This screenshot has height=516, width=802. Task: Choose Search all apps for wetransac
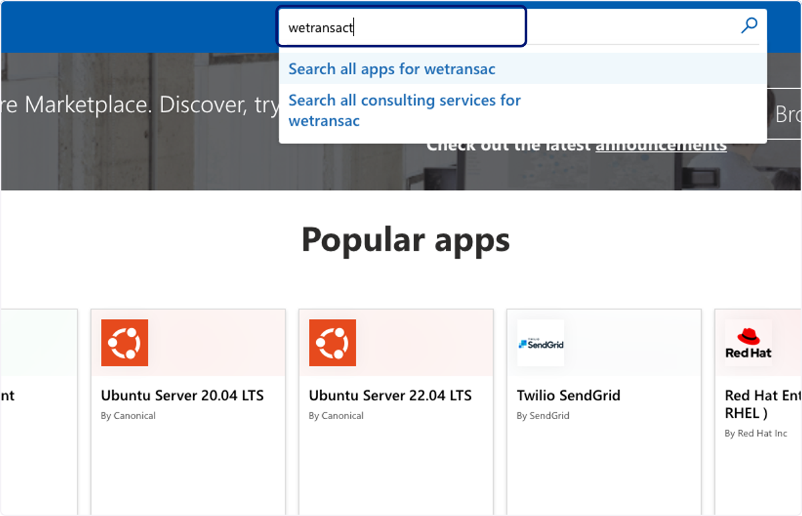pos(523,69)
